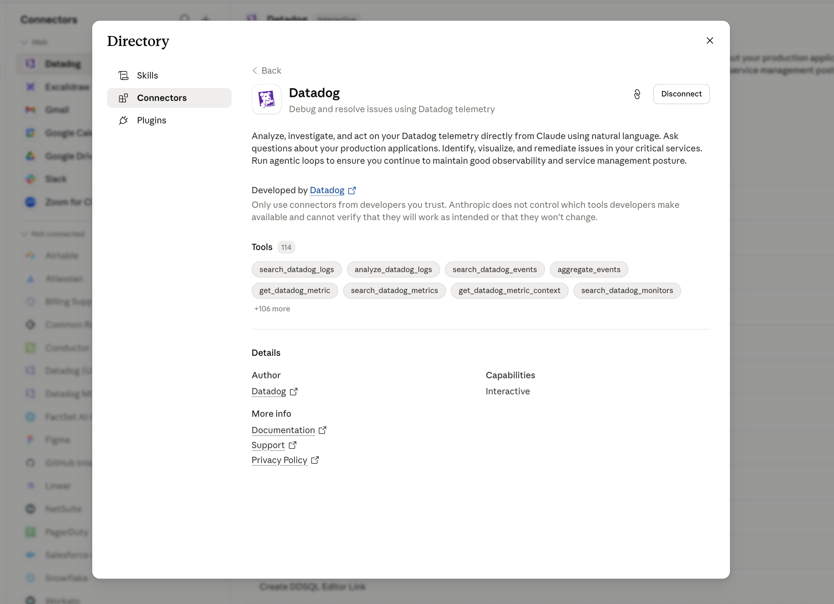Click the Datadog logo thumbnail
This screenshot has width=834, height=604.
(266, 99)
